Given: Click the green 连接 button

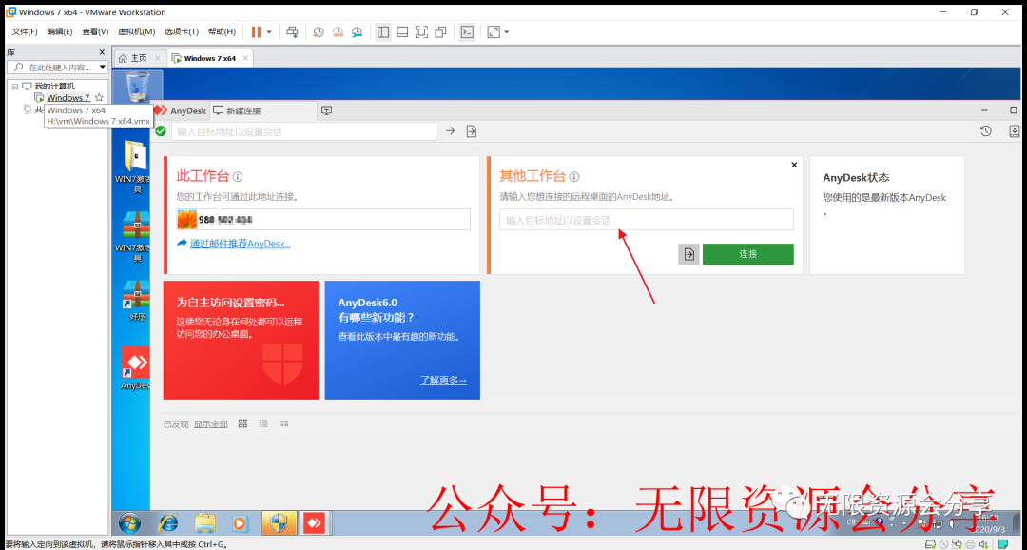Looking at the screenshot, I should (748, 254).
